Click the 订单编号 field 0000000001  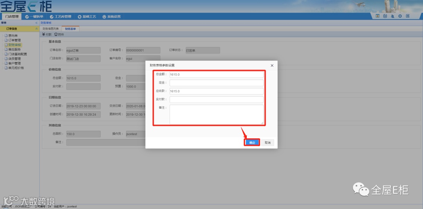pos(143,50)
